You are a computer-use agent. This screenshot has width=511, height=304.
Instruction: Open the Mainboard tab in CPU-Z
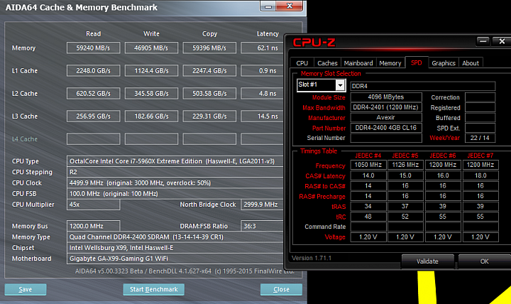coord(358,63)
